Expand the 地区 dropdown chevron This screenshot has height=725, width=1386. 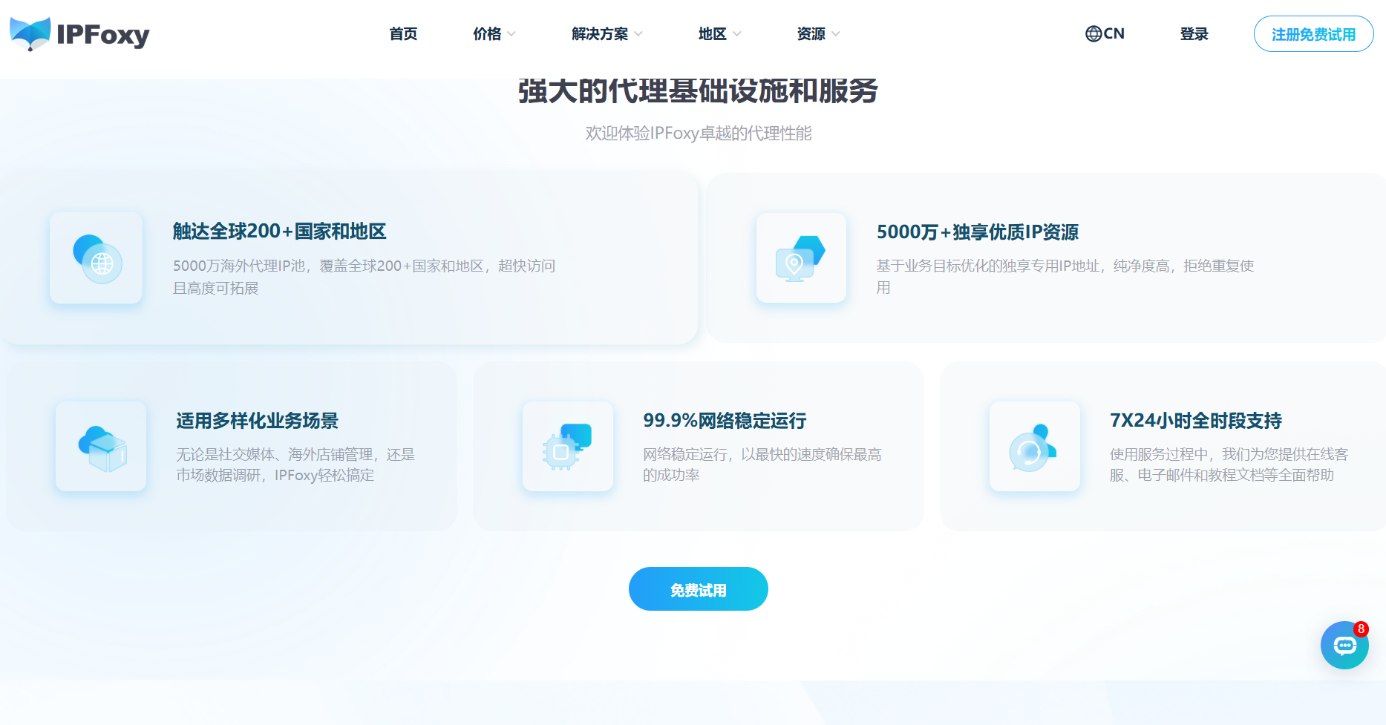coord(737,34)
